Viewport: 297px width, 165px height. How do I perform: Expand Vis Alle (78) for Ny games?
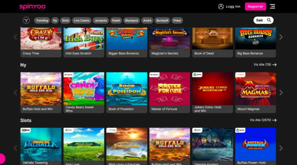[265, 65]
